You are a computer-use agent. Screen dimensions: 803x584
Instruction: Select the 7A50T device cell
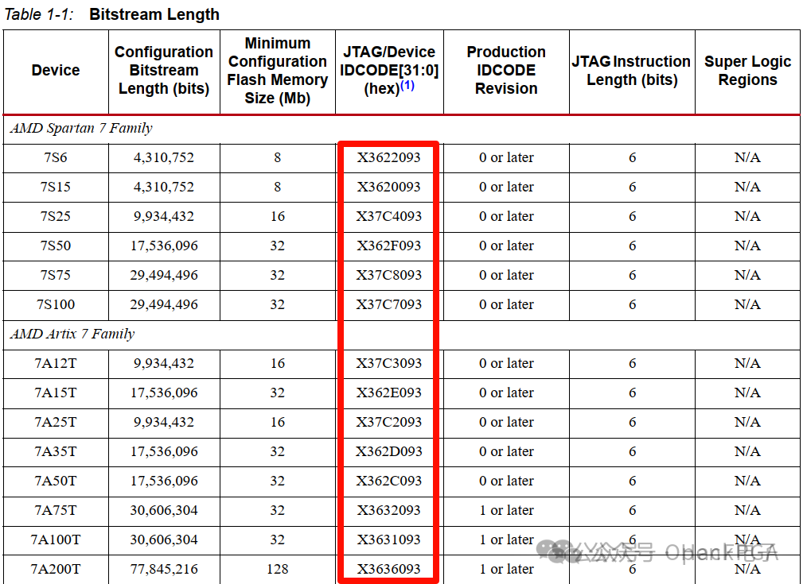coord(55,481)
